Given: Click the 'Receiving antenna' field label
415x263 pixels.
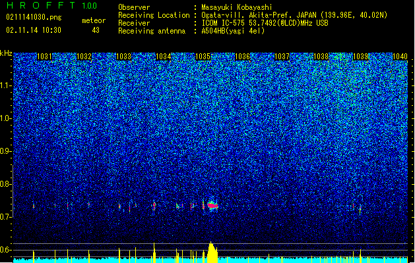Looking at the screenshot, I should 152,31.
